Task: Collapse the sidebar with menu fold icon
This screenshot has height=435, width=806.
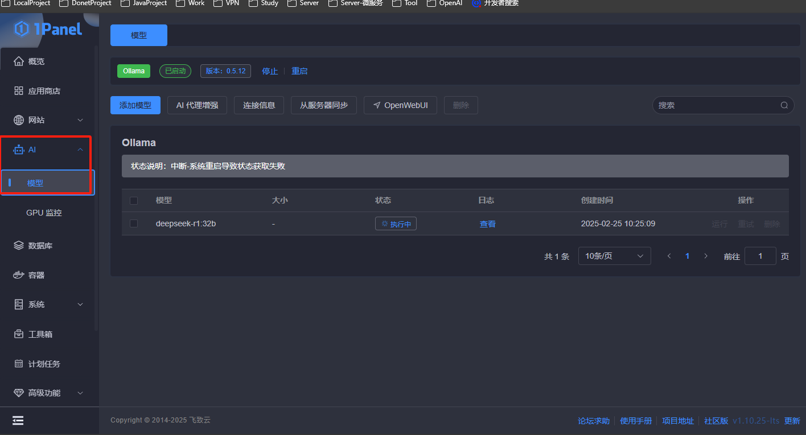Action: tap(18, 420)
